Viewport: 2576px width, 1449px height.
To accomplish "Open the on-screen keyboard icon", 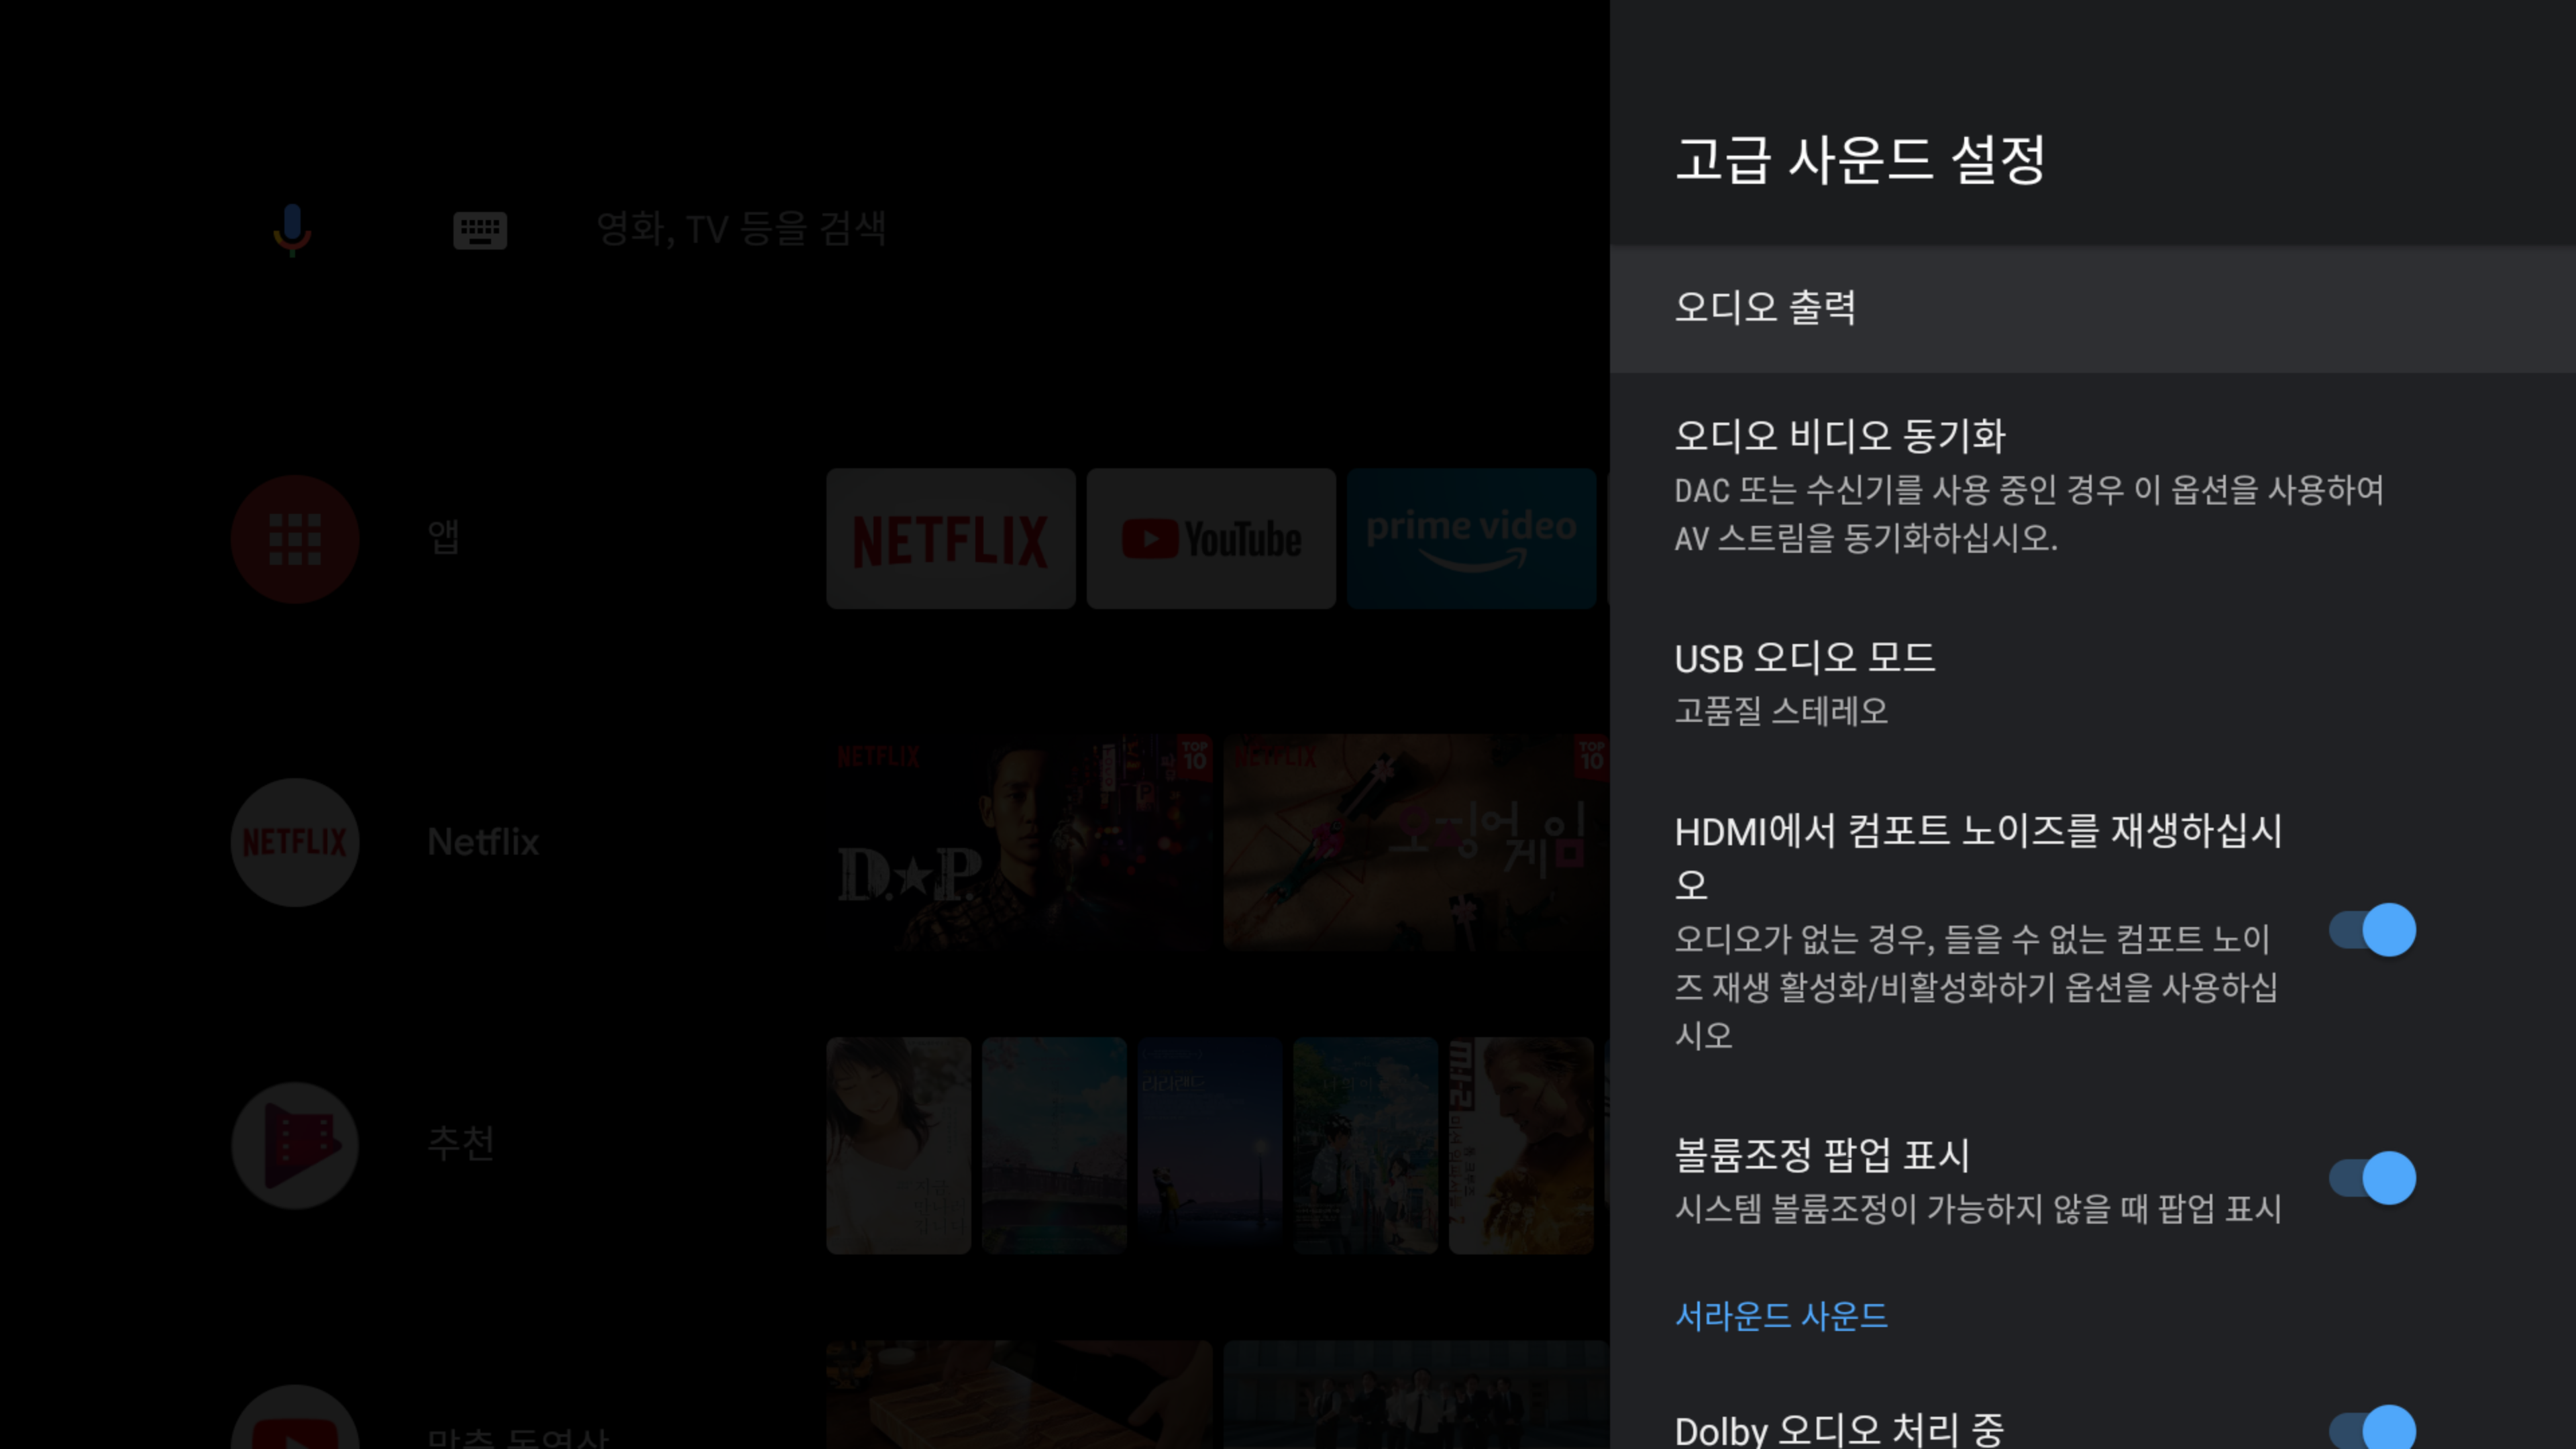I will tap(480, 231).
